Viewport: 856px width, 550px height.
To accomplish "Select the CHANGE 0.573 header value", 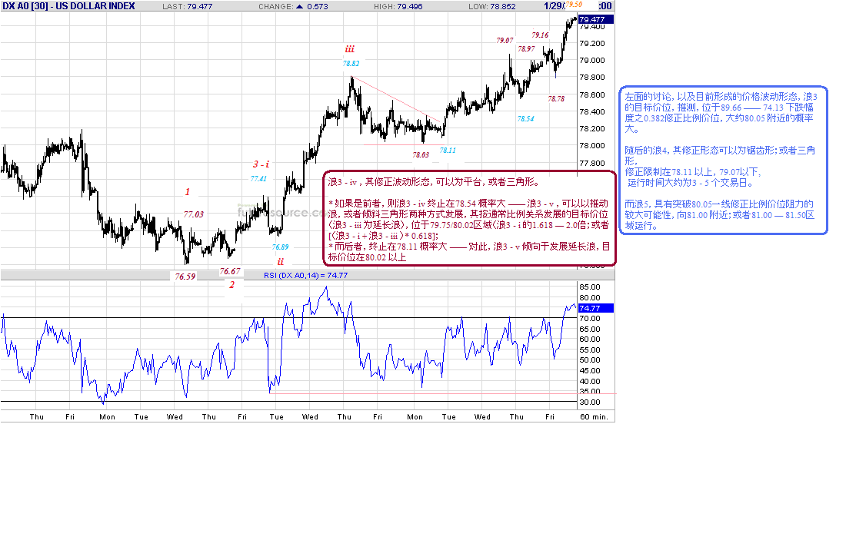I will point(317,7).
